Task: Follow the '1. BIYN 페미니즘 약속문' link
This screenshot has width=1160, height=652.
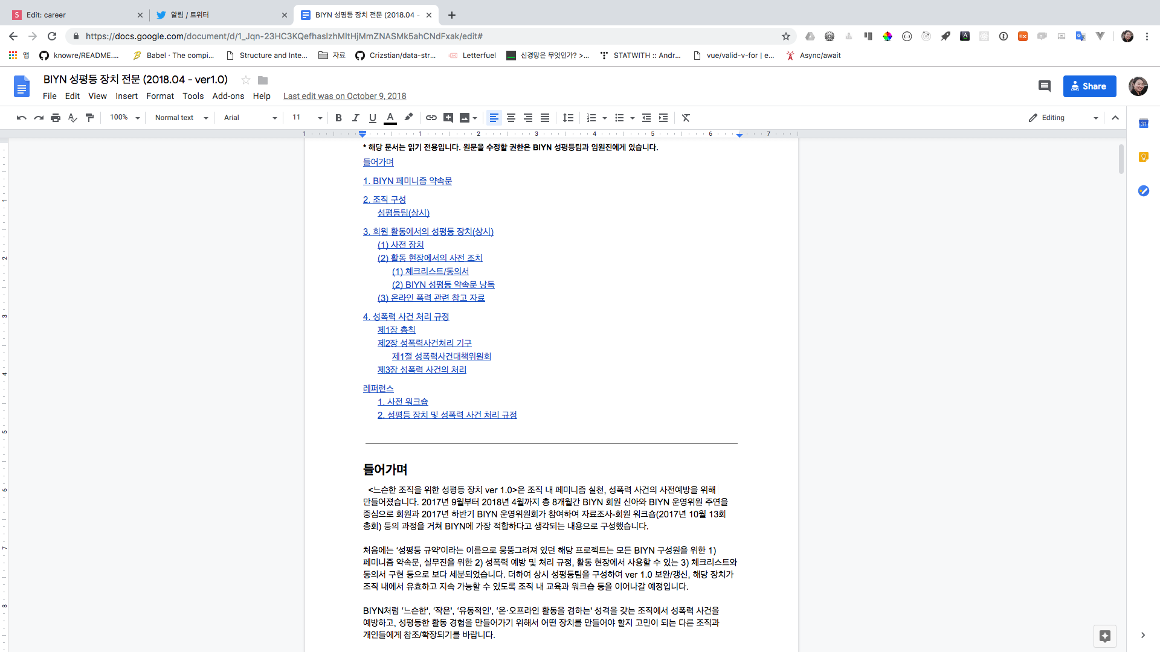Action: point(407,181)
